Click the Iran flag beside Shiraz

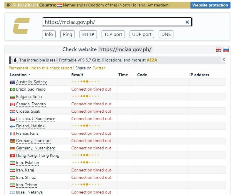[13, 178]
